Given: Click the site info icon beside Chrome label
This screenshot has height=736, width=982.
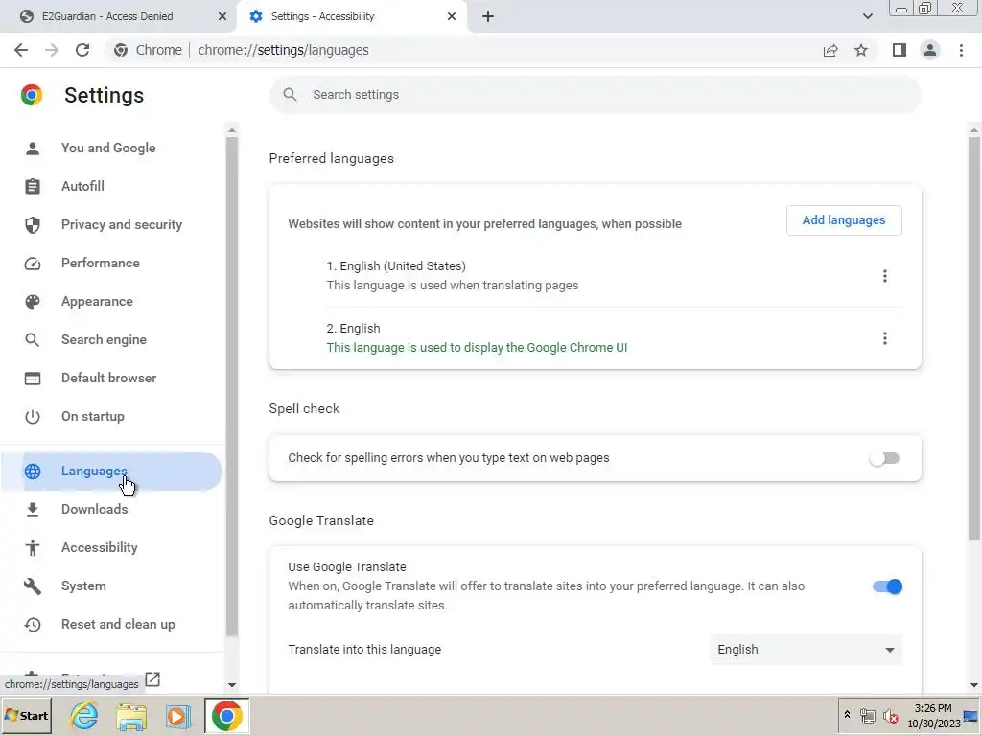Looking at the screenshot, I should tap(122, 50).
